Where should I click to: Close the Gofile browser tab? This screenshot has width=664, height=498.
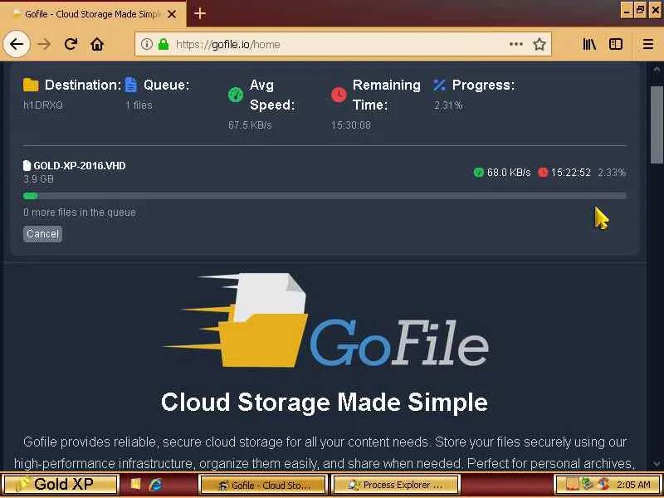point(172,14)
